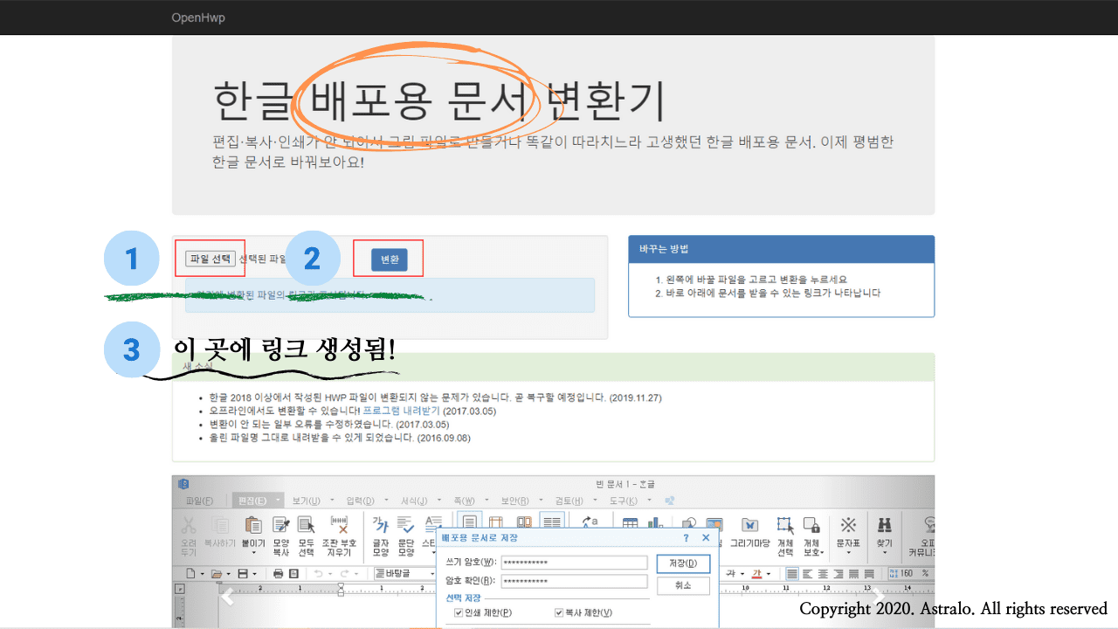
Task: Click the OpenHwp brand link in navbar
Action: 198,17
